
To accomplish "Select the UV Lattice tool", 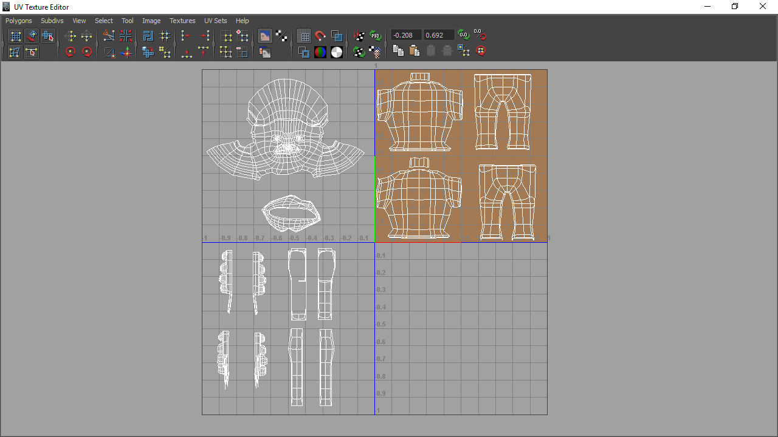I will 15,36.
